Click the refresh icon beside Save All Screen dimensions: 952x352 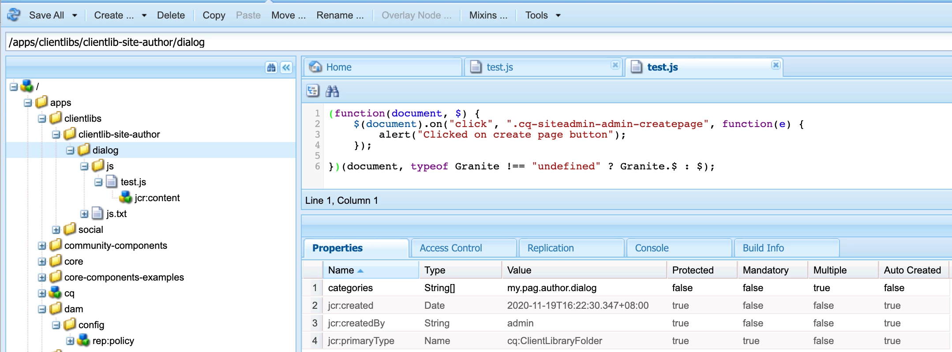(14, 15)
